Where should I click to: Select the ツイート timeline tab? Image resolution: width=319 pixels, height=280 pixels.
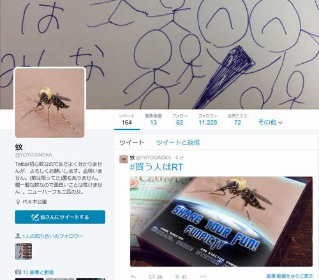[x=131, y=142]
